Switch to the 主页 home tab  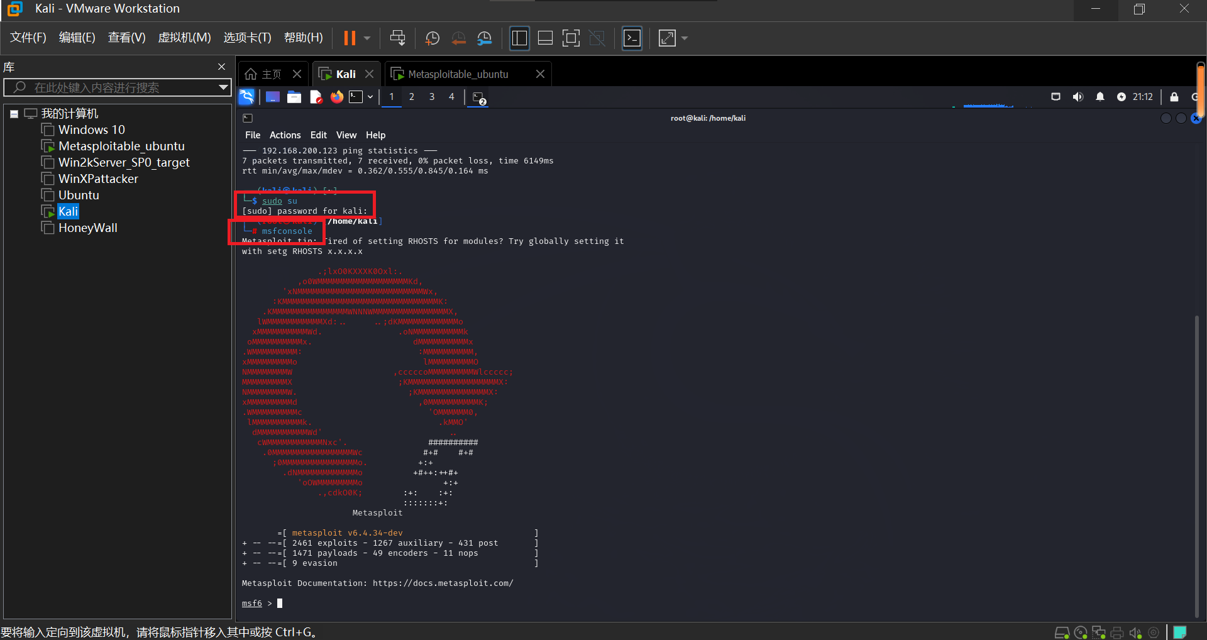264,74
